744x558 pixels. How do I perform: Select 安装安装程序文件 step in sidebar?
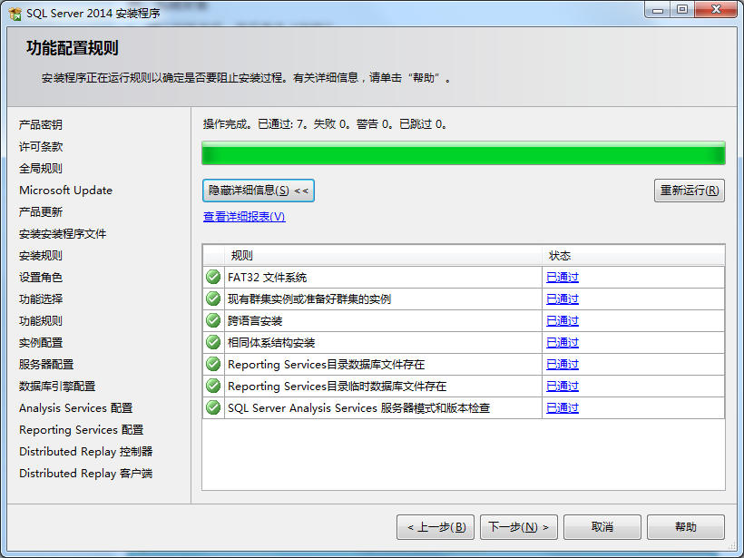pyautogui.click(x=63, y=234)
